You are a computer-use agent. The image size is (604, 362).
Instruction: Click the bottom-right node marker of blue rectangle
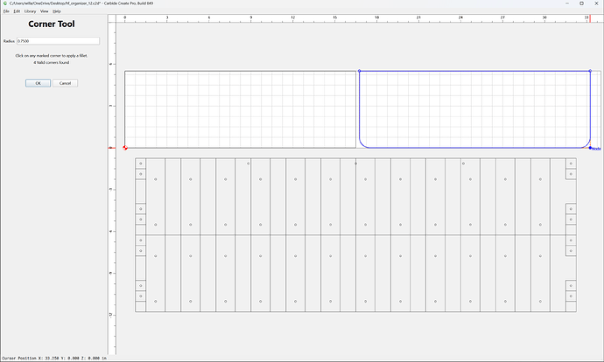click(x=590, y=148)
